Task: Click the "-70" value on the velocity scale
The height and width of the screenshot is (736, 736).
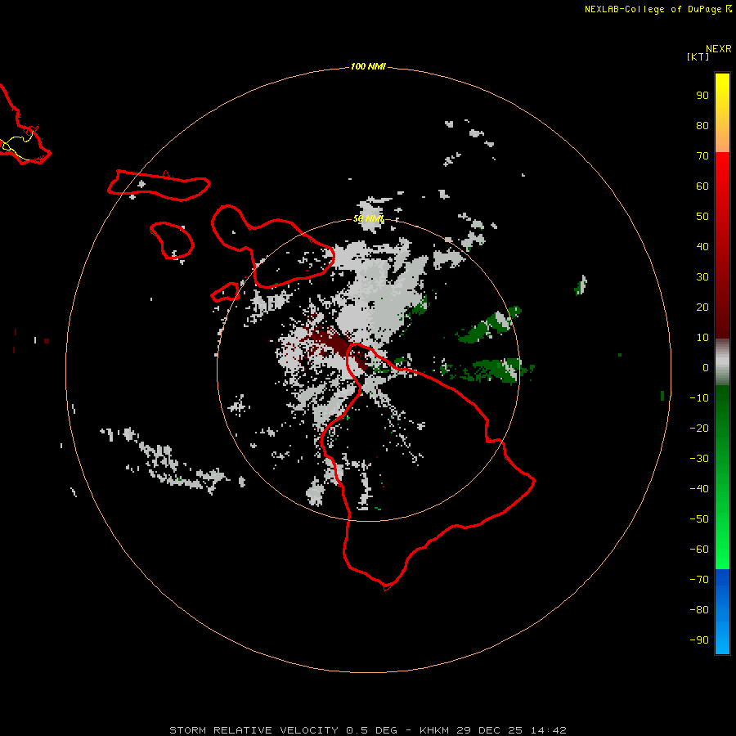Action: point(699,580)
